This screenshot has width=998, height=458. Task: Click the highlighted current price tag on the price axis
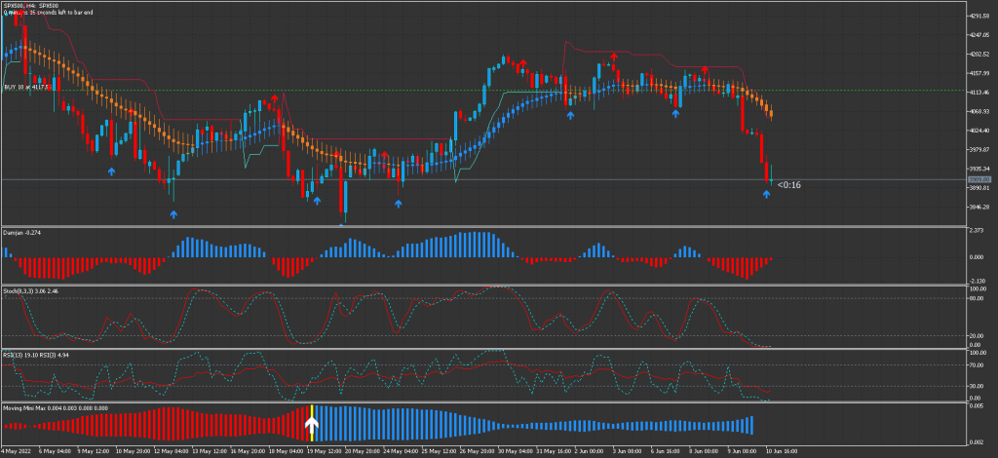(976, 179)
